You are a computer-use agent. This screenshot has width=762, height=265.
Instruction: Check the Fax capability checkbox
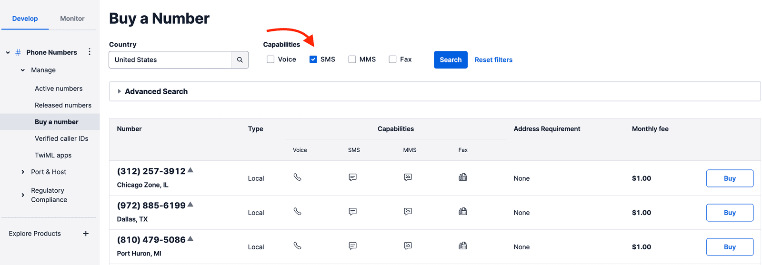pyautogui.click(x=392, y=59)
